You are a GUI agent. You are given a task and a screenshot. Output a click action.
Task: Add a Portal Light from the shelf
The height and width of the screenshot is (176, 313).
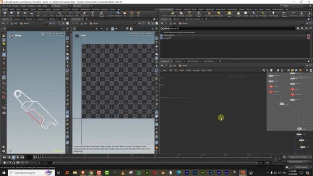click(263, 14)
